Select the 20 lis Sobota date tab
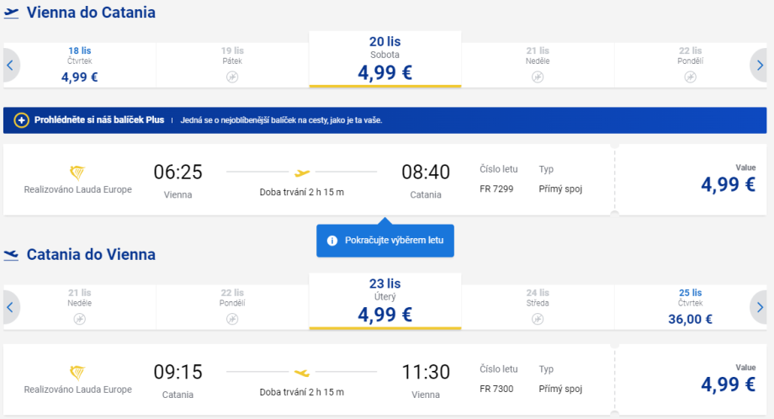 tap(384, 60)
